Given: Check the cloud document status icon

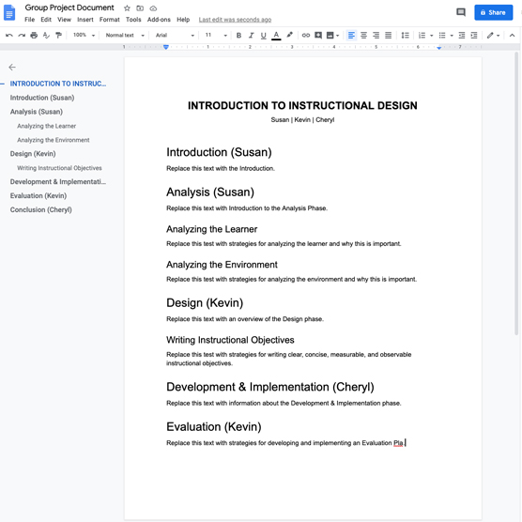Looking at the screenshot, I should coord(153,8).
